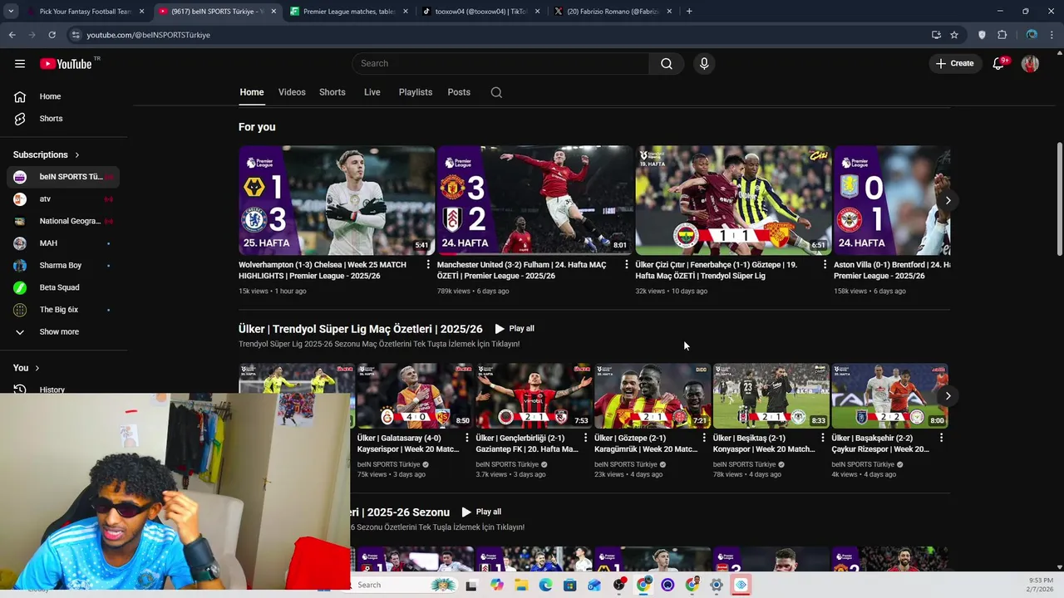Play Manchester United (3-2) Fulham thumbnail

click(x=534, y=200)
